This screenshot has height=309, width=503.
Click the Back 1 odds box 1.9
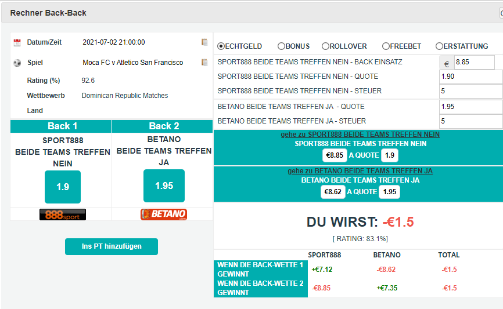(x=63, y=187)
